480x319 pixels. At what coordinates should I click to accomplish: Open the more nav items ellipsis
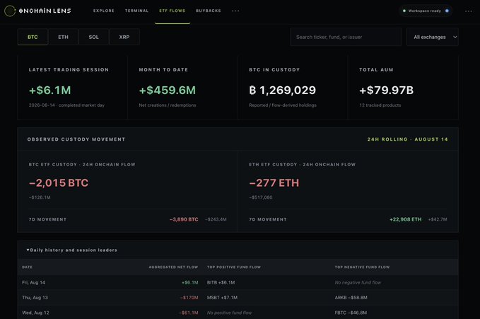pyautogui.click(x=235, y=11)
